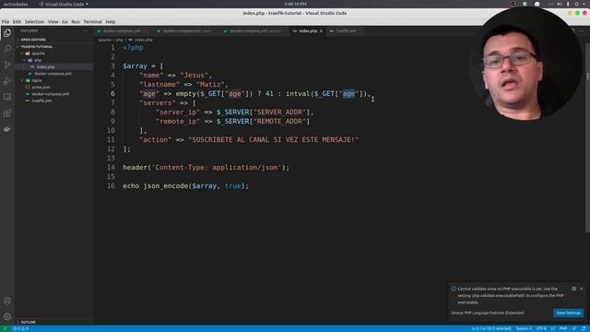Open the Explorer view in activity bar
590x332 pixels.
pyautogui.click(x=7, y=33)
